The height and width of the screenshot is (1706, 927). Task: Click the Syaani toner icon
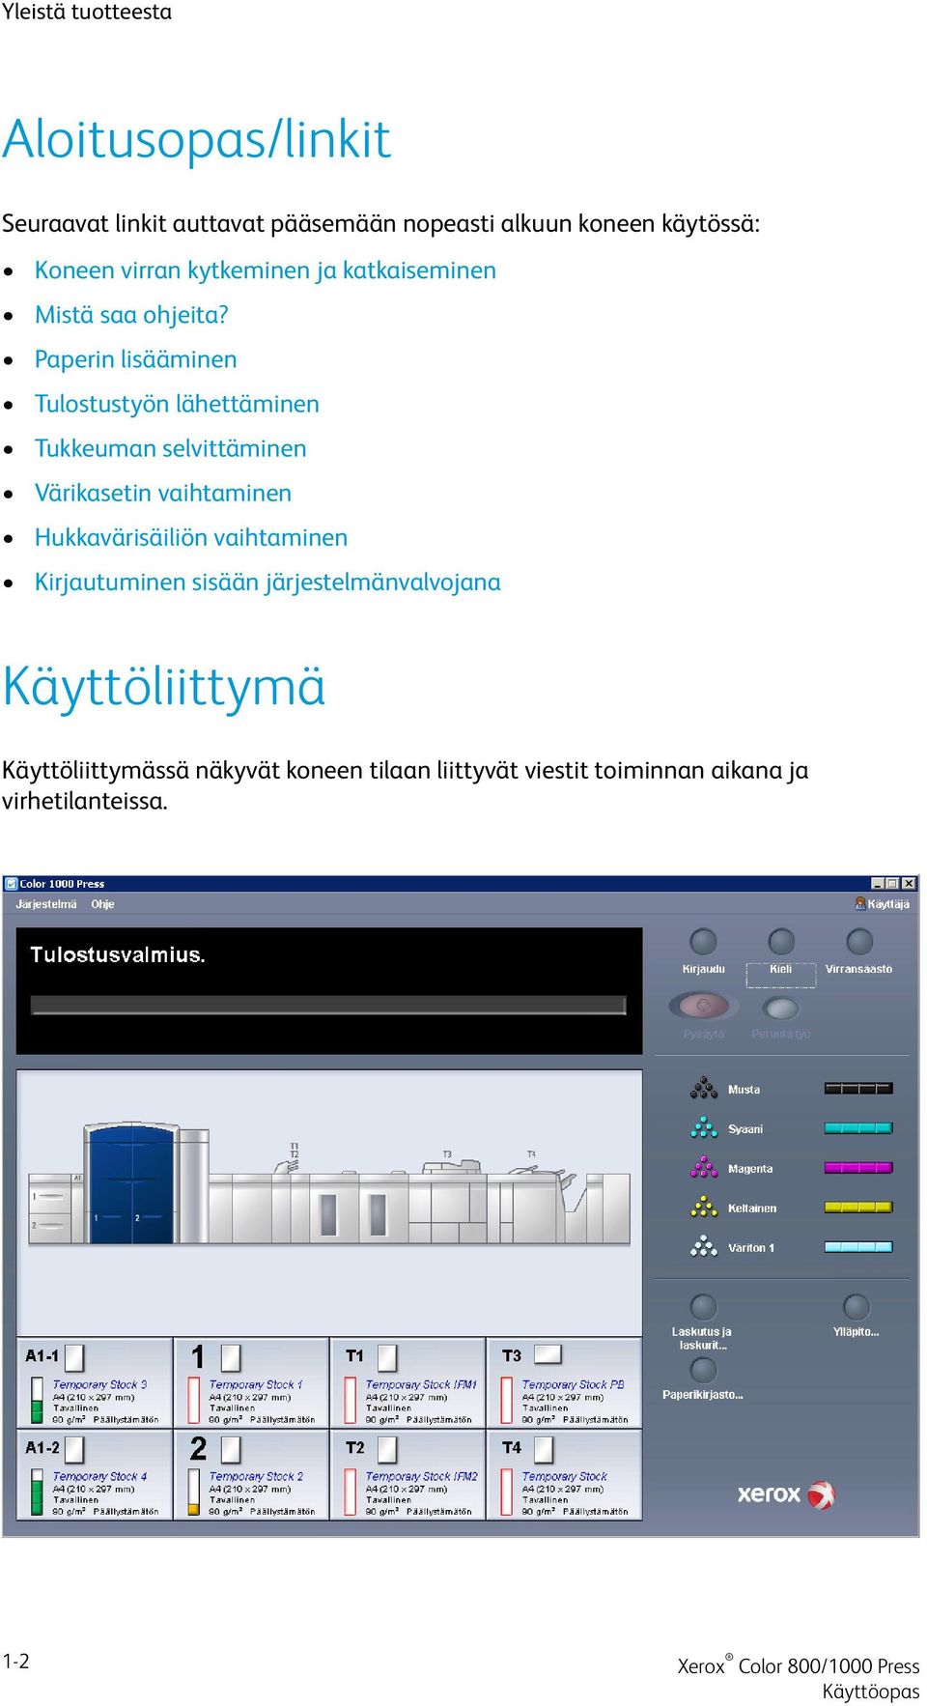pos(704,1128)
